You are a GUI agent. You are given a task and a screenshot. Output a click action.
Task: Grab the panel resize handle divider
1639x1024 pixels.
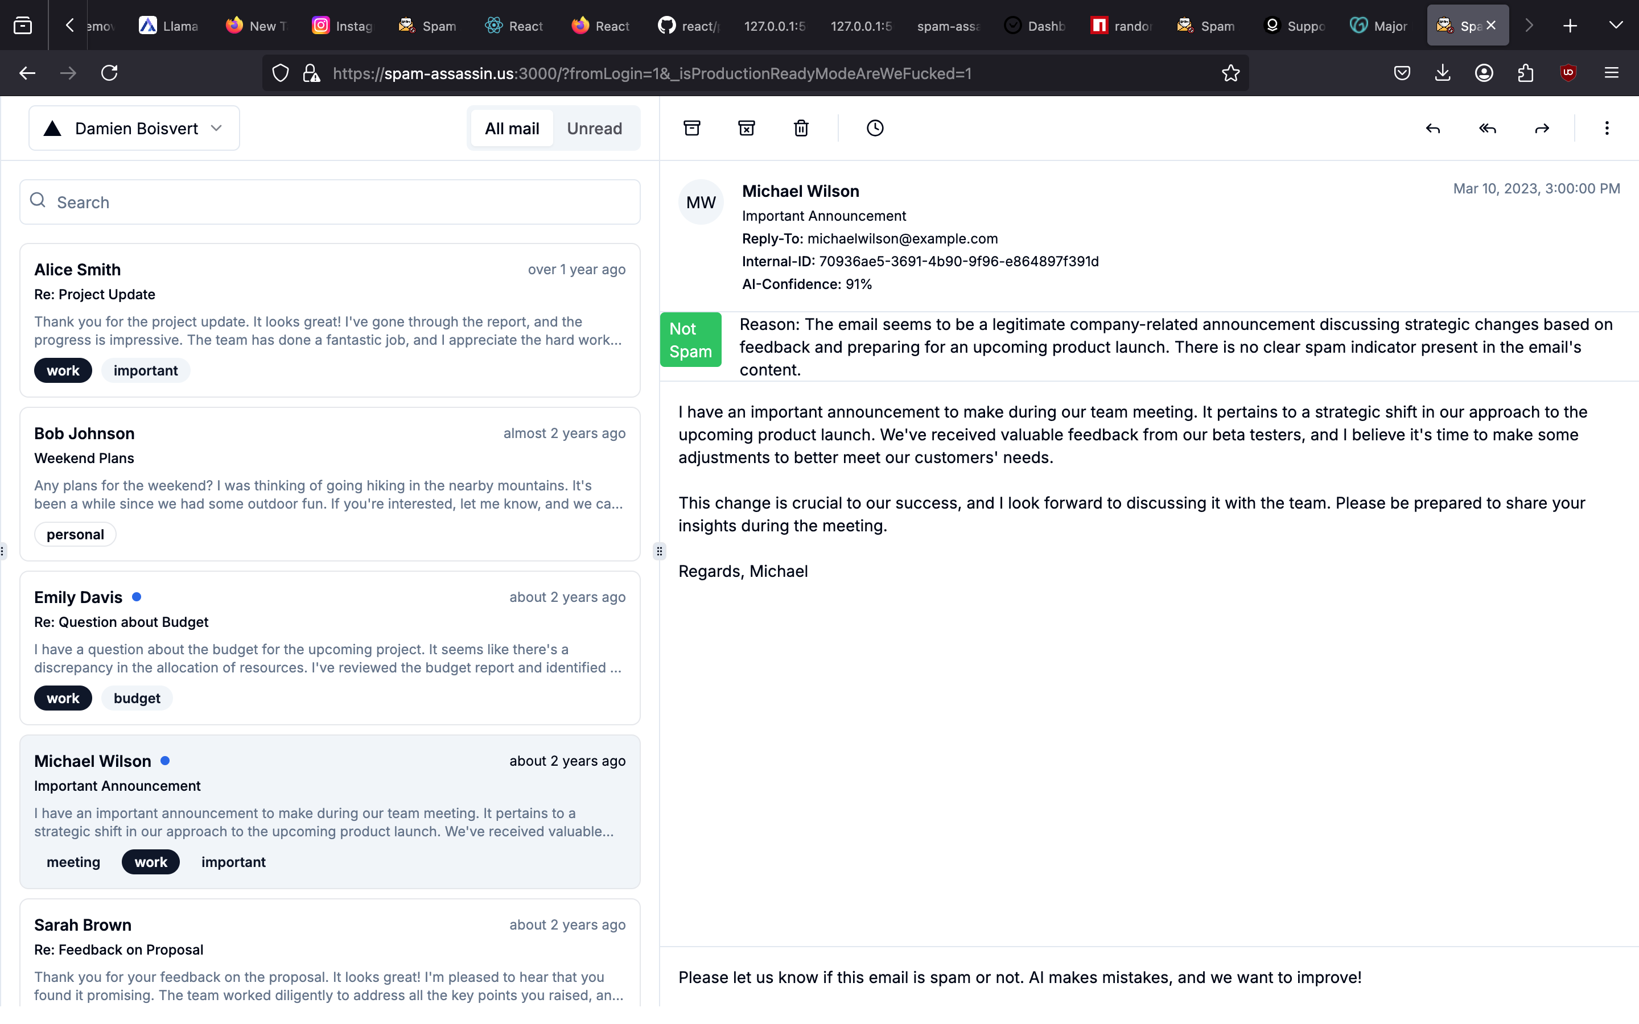pyautogui.click(x=659, y=551)
